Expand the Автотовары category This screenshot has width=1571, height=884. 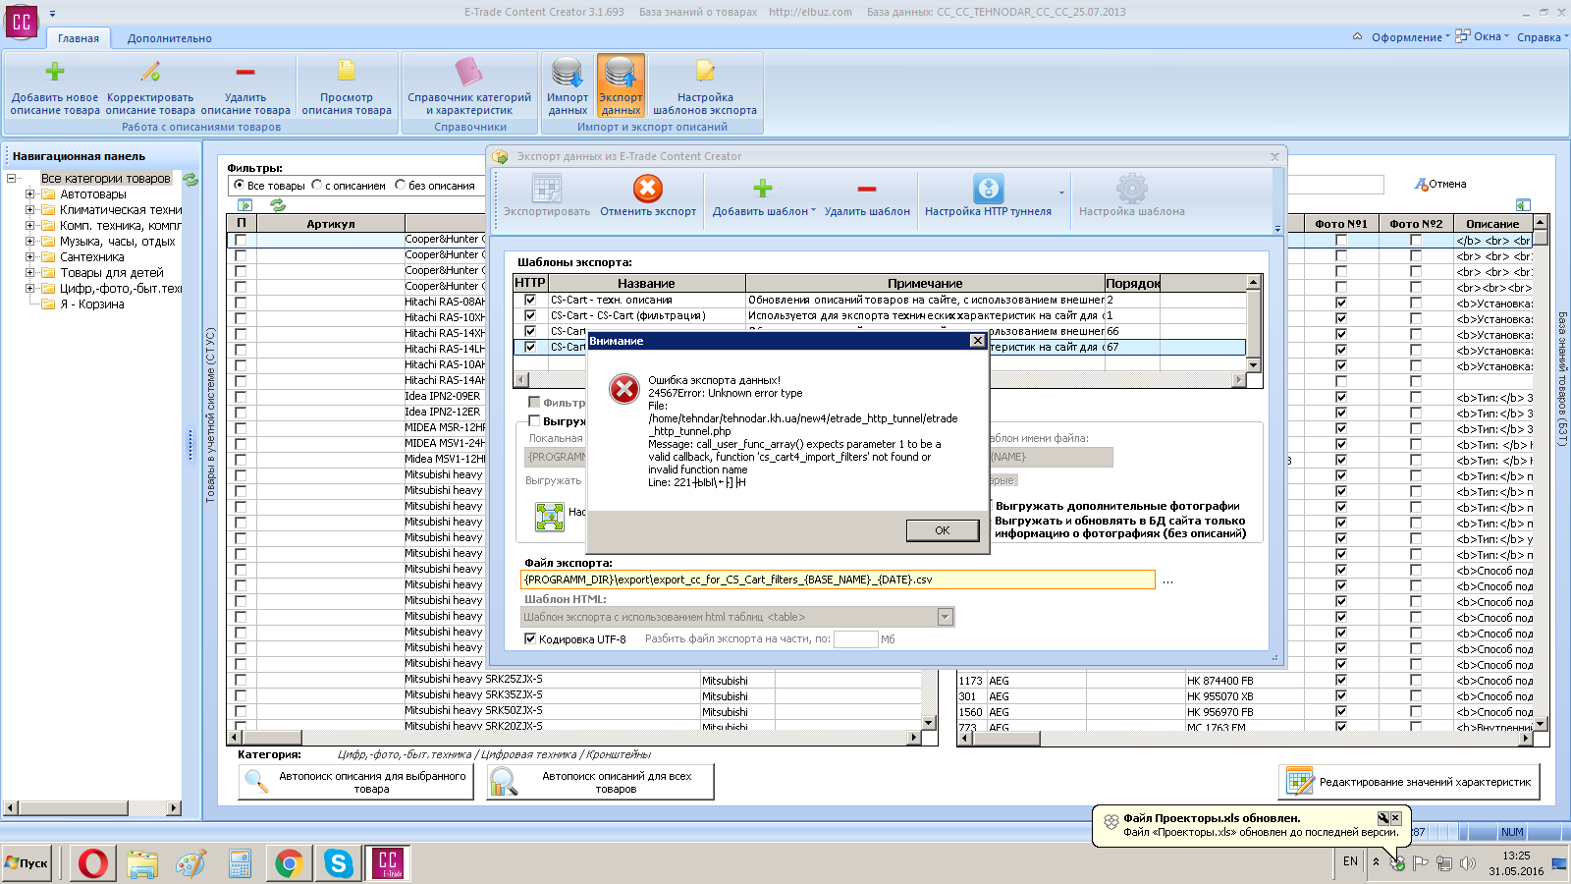tap(29, 194)
